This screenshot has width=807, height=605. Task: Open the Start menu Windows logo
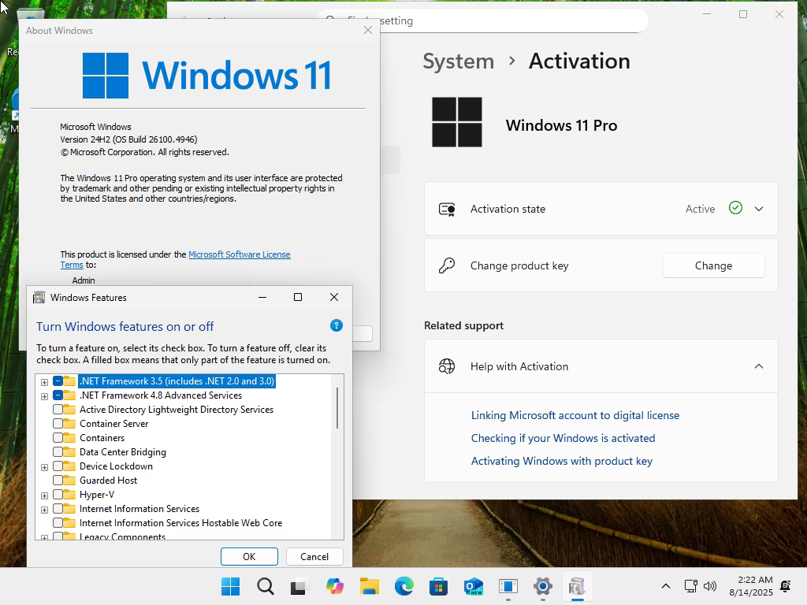(231, 586)
